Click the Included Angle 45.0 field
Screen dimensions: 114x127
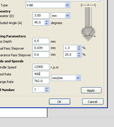[x=39, y=22]
